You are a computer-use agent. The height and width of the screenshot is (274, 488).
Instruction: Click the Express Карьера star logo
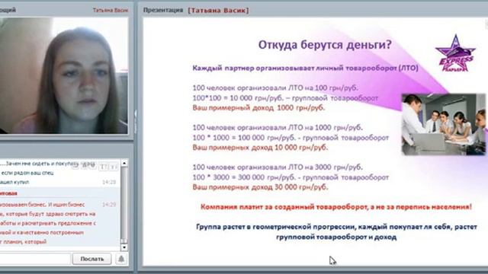[x=455, y=53]
